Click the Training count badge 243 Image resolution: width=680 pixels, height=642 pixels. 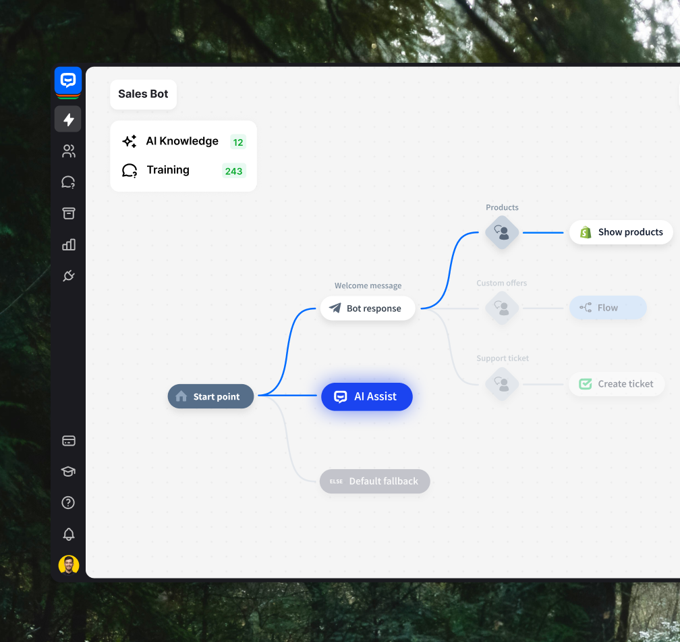click(x=233, y=171)
